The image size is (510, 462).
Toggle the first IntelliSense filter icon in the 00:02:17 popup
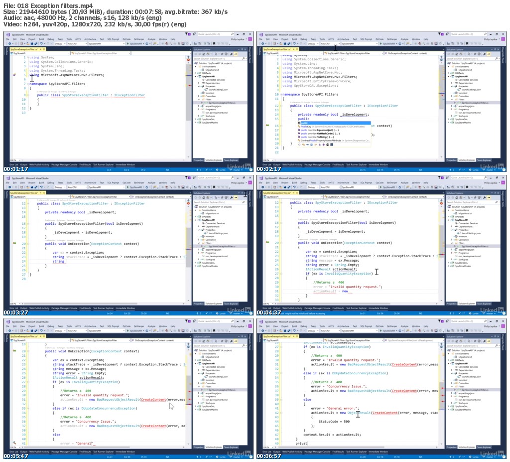click(x=299, y=145)
